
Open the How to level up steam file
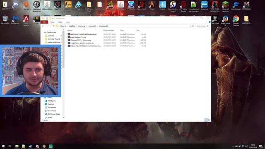(x=194, y=7)
